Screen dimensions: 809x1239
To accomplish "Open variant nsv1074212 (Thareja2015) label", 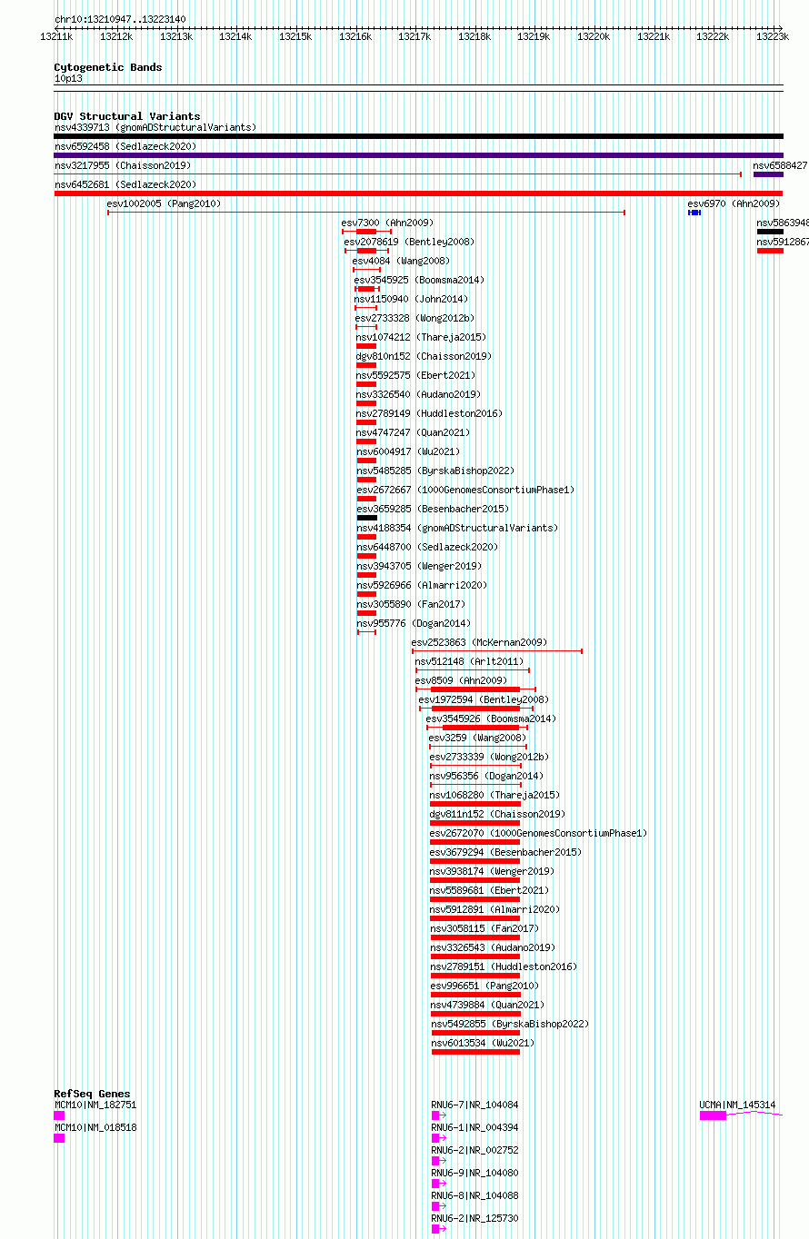I will pos(421,337).
